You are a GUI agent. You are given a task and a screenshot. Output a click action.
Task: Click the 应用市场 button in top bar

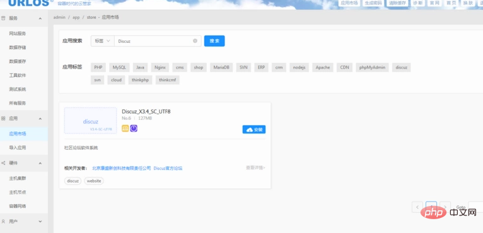(349, 3)
